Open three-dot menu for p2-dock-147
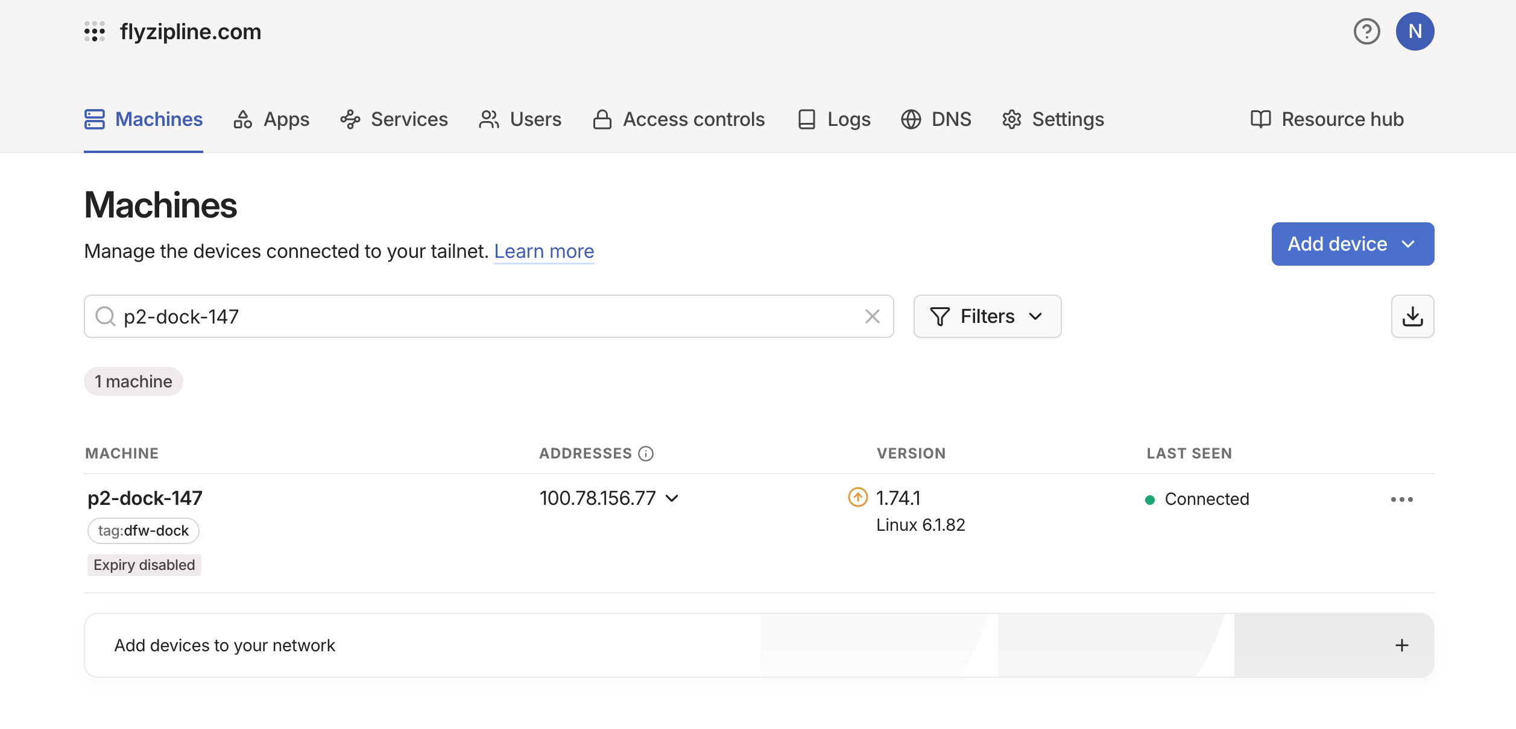This screenshot has height=729, width=1516. 1401,499
